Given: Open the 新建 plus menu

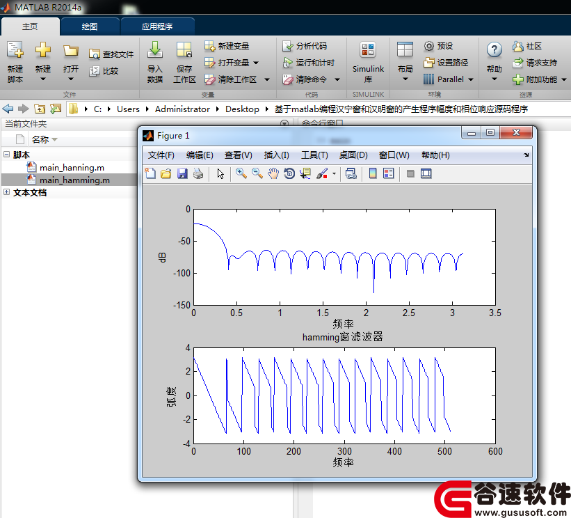Looking at the screenshot, I should coord(43,62).
